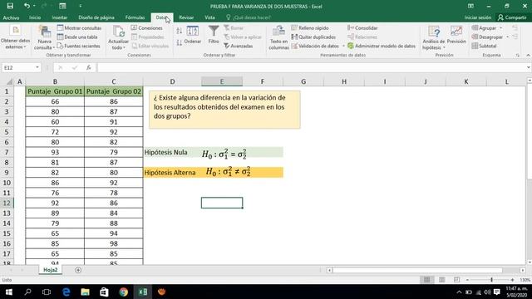Open Windows Start menu
Screen dimensions: 532x299
pos(9,292)
